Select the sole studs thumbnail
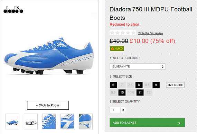The image size is (197, 134). coord(31,122)
